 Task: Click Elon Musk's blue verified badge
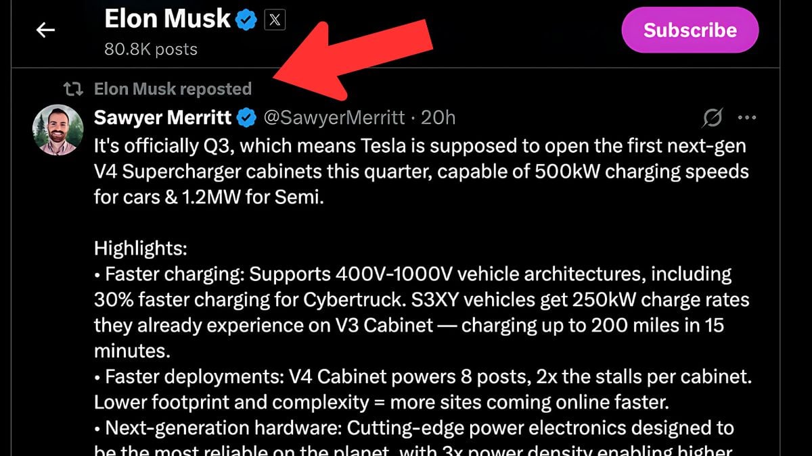(244, 19)
